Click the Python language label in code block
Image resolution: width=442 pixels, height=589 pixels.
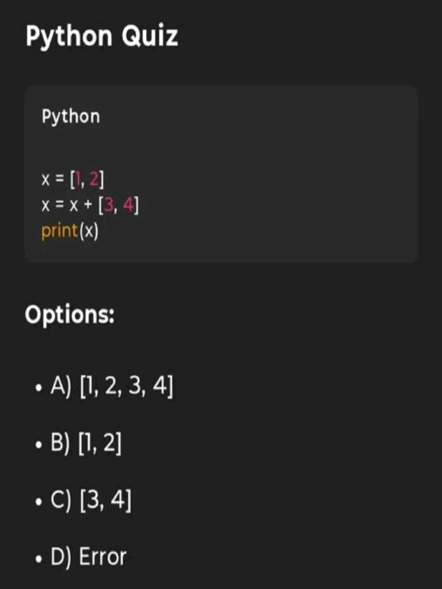[x=71, y=117]
